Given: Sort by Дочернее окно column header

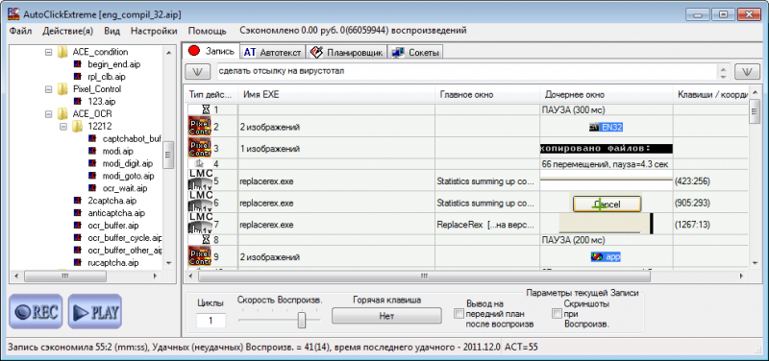Looking at the screenshot, I should tap(607, 94).
